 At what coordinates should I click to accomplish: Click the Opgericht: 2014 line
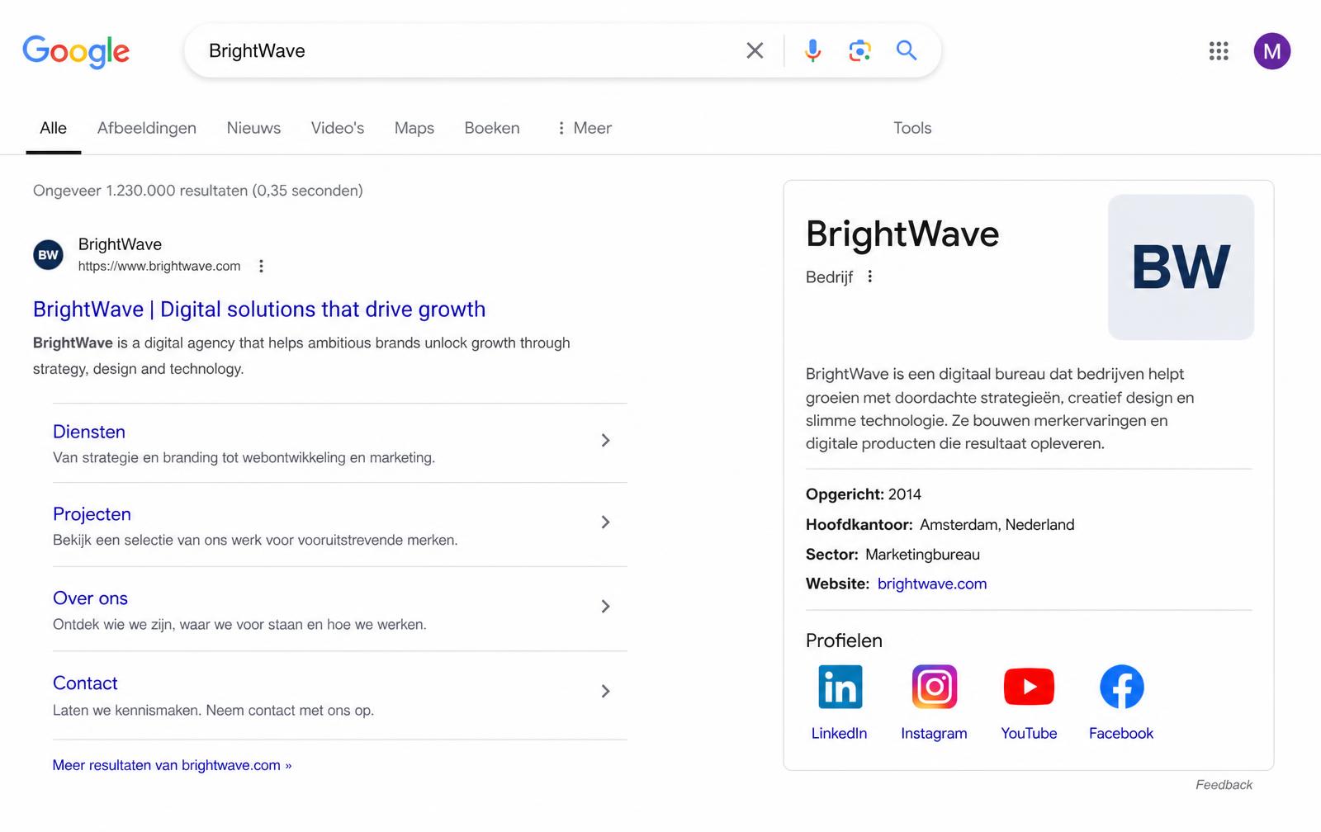pos(864,494)
